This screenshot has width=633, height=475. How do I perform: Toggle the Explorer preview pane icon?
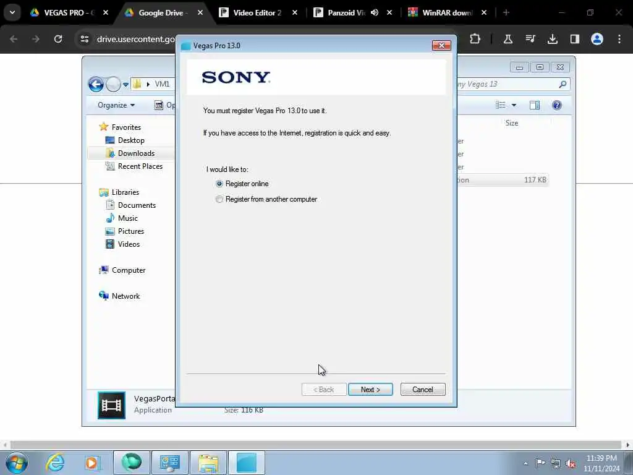pyautogui.click(x=535, y=105)
